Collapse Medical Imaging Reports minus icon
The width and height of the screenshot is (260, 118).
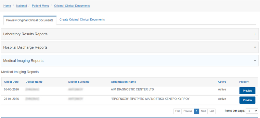255,61
